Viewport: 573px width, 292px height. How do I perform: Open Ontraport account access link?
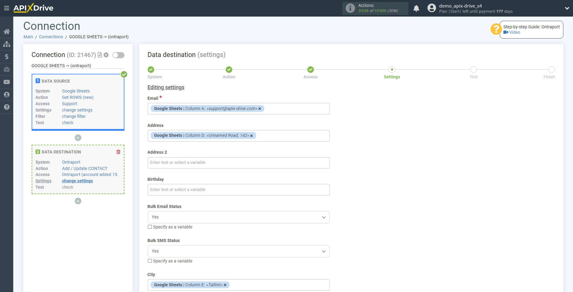90,174
